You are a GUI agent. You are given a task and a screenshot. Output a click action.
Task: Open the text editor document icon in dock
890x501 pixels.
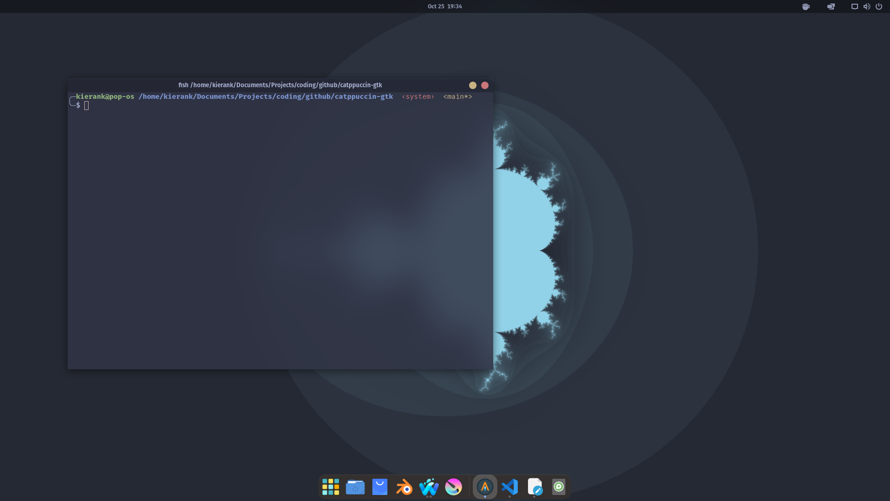click(534, 487)
